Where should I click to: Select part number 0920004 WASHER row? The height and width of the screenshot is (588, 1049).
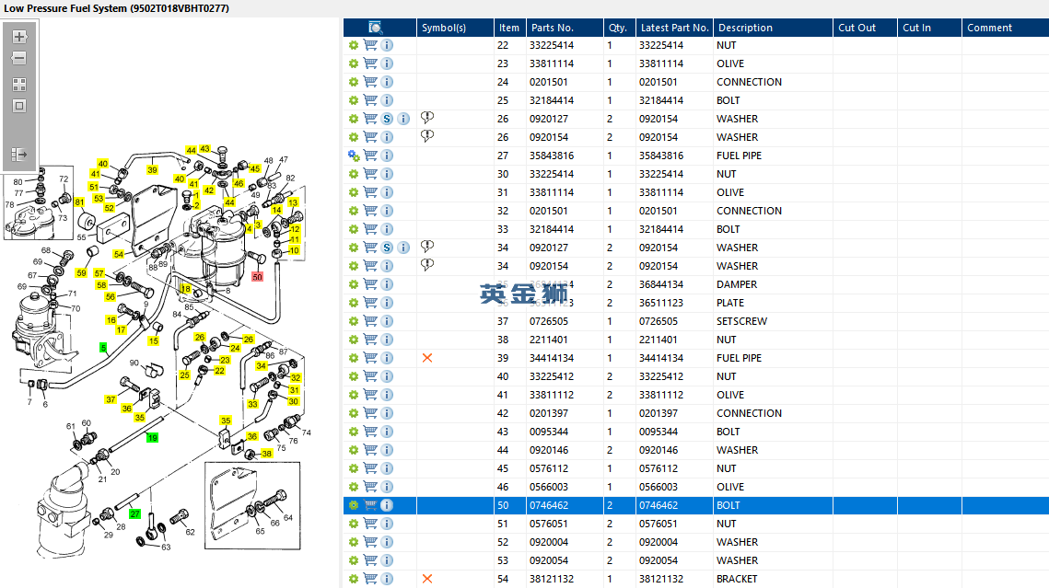tap(549, 542)
